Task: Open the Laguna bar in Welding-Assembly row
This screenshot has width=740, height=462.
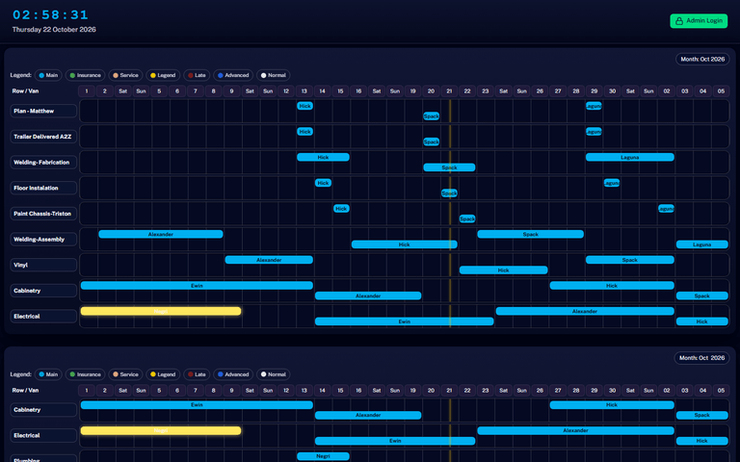Action: (702, 244)
